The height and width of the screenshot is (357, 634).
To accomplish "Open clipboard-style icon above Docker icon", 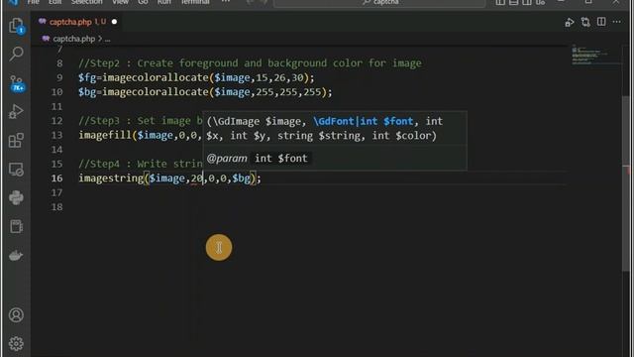I will [16, 227].
